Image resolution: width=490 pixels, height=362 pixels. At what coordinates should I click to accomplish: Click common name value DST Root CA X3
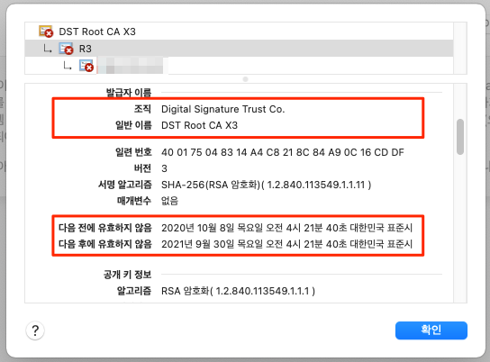click(199, 125)
